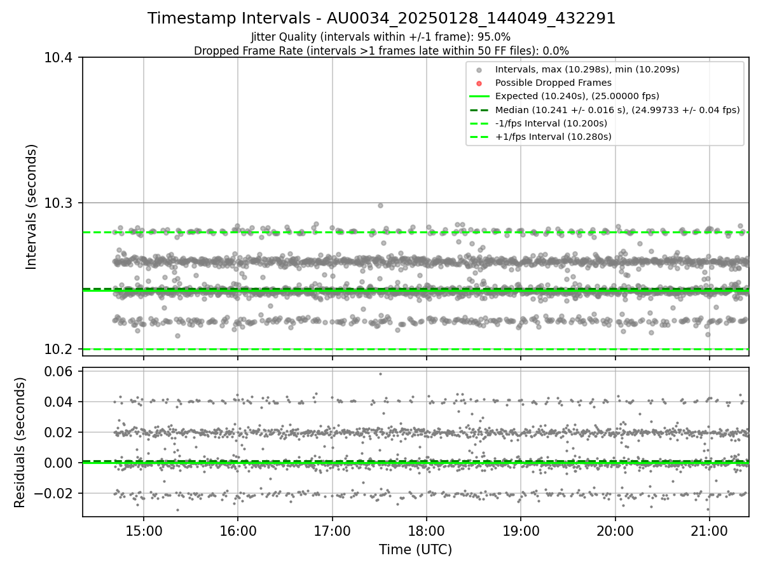Click the 0.02 residuals tick label
The width and height of the screenshot is (763, 572).
[x=60, y=432]
